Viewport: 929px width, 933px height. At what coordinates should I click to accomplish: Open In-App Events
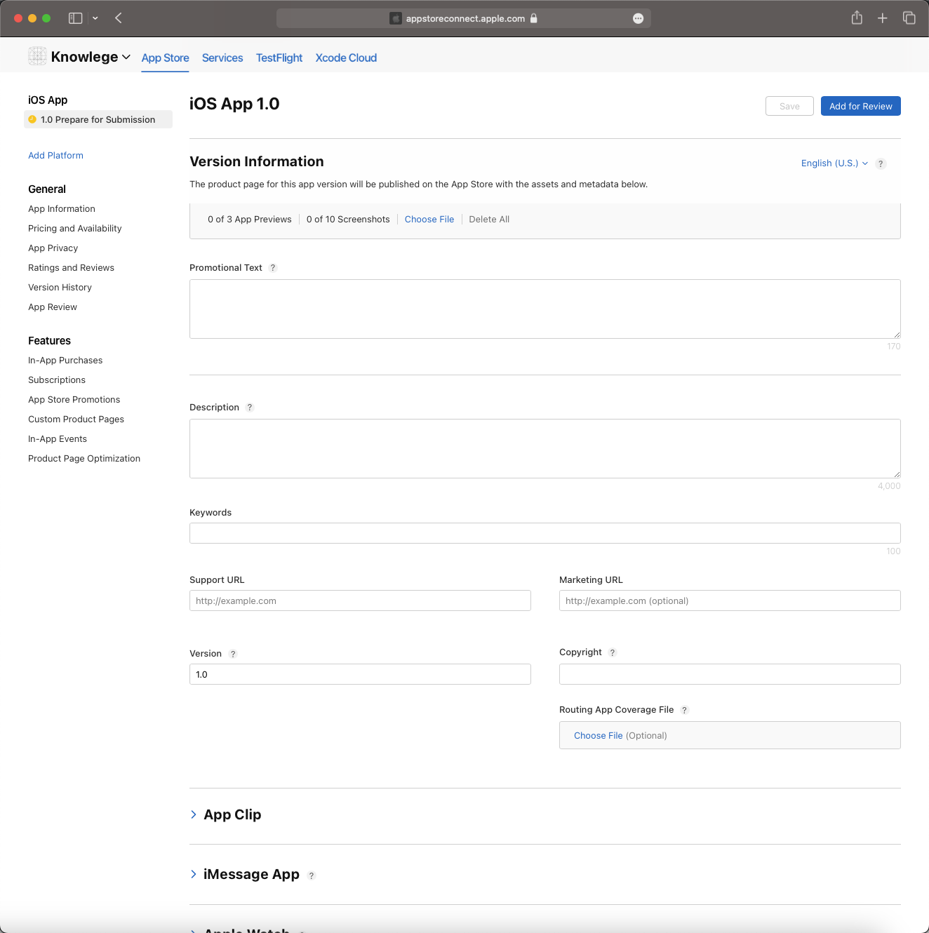point(58,439)
